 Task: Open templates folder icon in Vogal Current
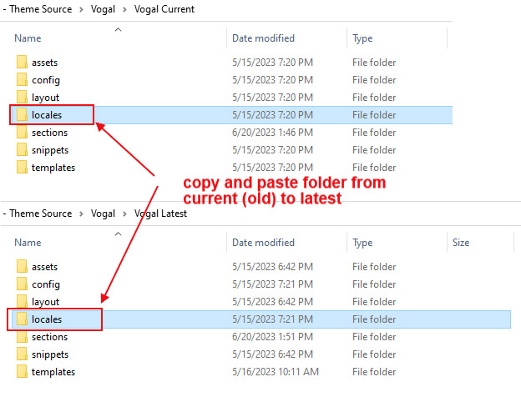[22, 168]
